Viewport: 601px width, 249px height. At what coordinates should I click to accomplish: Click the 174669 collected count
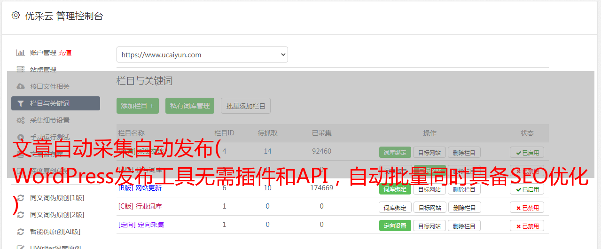pyautogui.click(x=321, y=188)
